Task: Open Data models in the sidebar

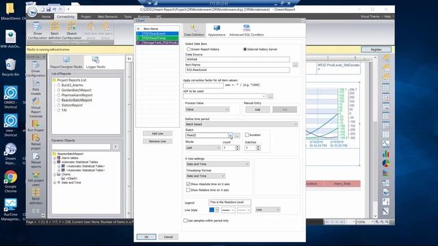Action: click(x=36, y=88)
